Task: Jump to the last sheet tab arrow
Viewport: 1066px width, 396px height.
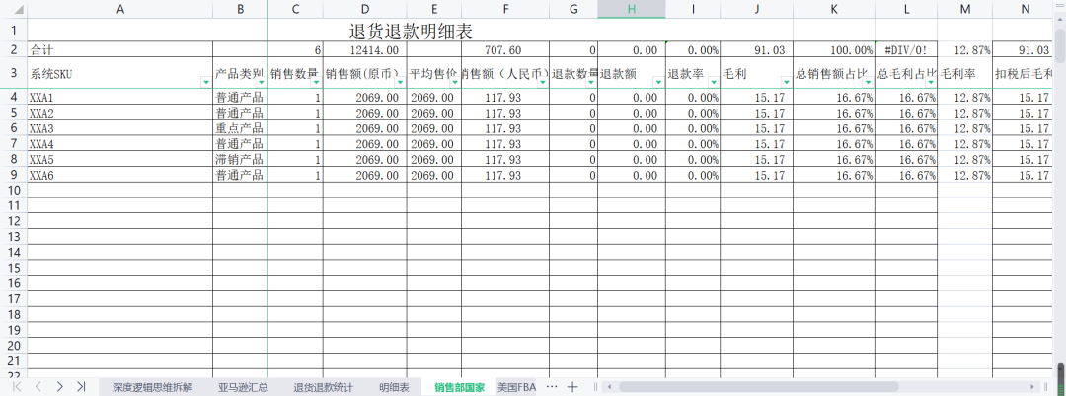Action: pyautogui.click(x=81, y=387)
